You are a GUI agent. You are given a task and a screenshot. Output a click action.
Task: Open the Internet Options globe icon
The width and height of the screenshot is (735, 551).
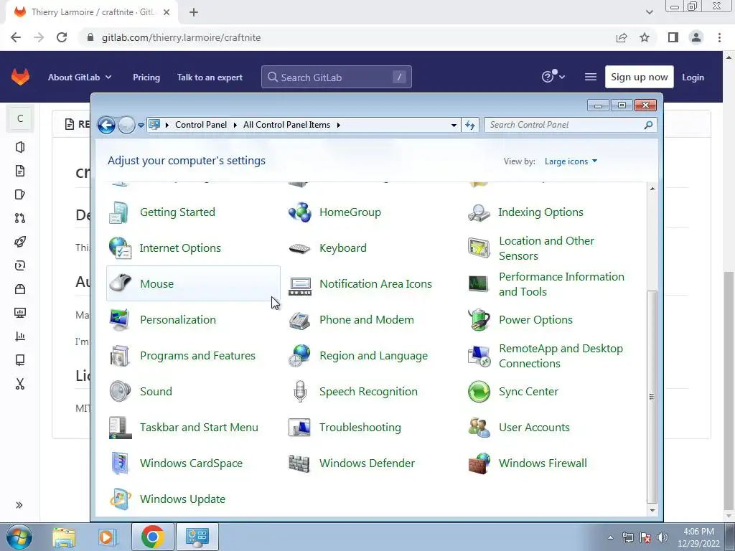click(x=120, y=248)
